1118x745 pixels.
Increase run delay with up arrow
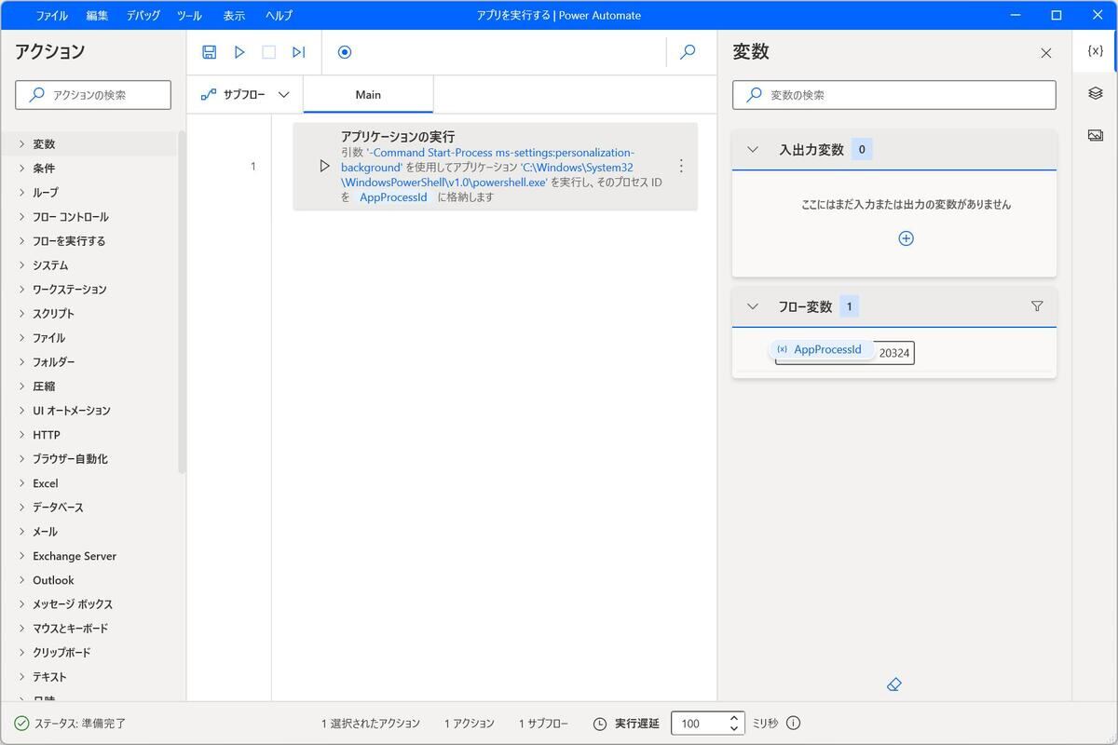coord(734,718)
